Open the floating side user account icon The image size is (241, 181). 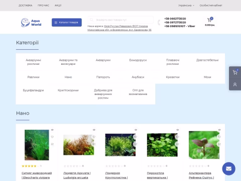[x=235, y=84]
